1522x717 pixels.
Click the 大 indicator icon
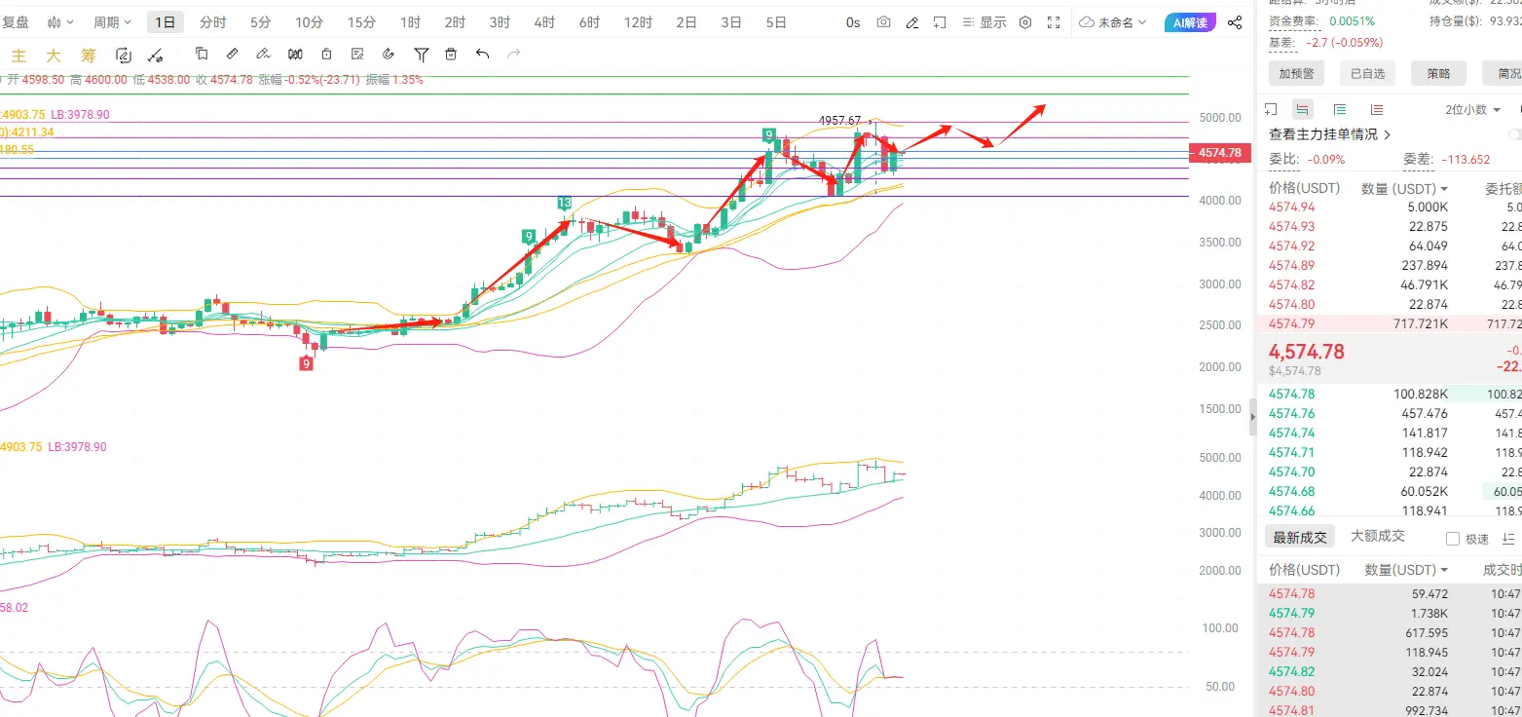53,56
